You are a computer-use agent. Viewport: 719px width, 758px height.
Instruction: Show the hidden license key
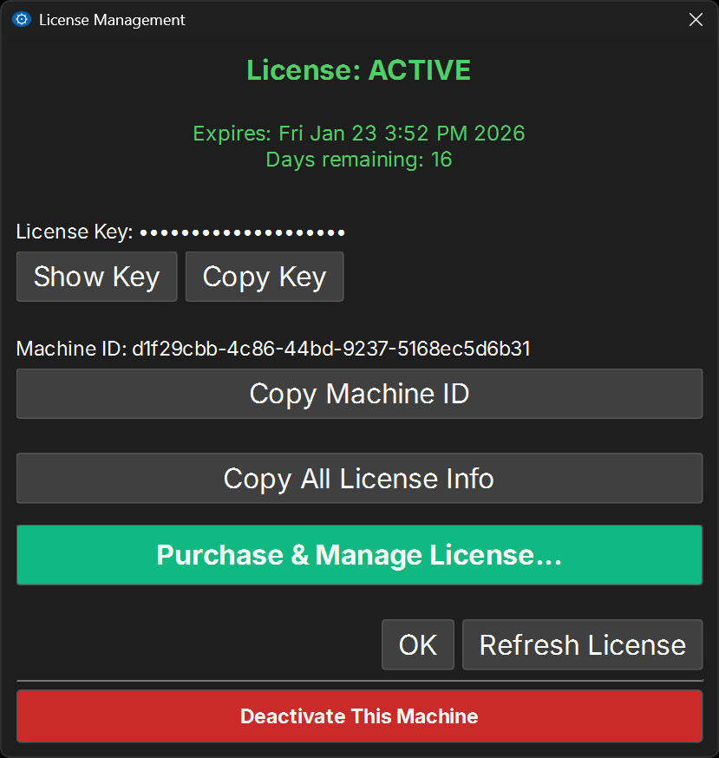click(96, 276)
